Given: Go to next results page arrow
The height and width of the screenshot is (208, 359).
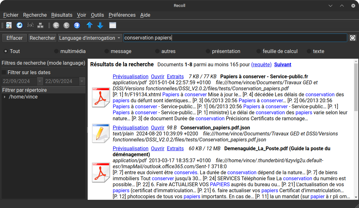Looking at the screenshot, I should 77,25.
